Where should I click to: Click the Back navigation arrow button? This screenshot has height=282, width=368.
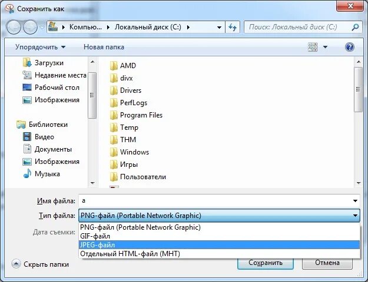(x=14, y=27)
